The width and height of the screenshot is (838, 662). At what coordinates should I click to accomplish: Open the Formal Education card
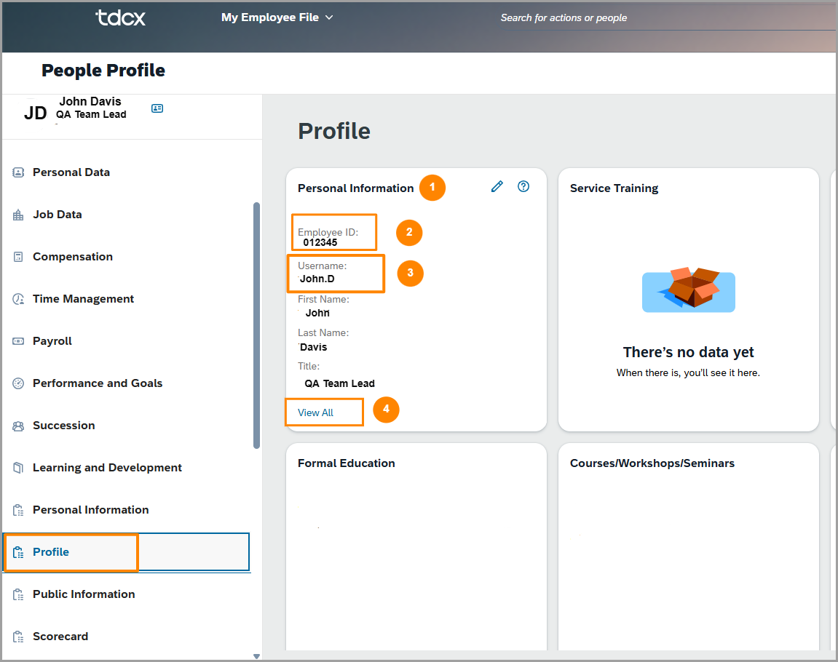[416, 546]
